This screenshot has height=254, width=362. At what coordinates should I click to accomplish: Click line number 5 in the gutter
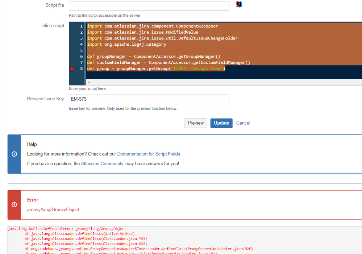coord(81,50)
